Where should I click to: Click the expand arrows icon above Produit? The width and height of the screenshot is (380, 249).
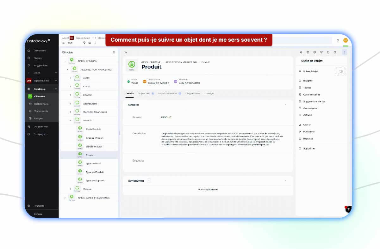pos(126,52)
